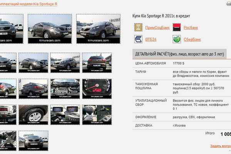Screen dimensions: 231x154
Task: Click the customs duty description text
Action: point(198,88)
